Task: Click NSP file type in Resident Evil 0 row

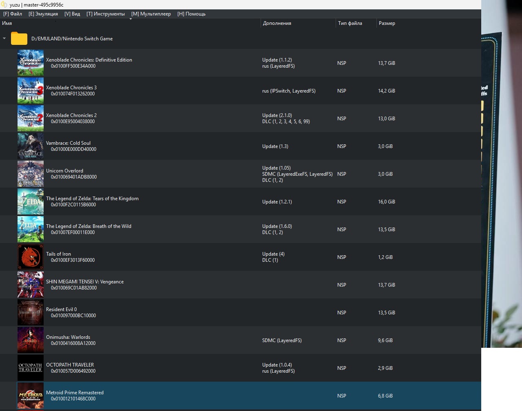Action: click(x=342, y=313)
